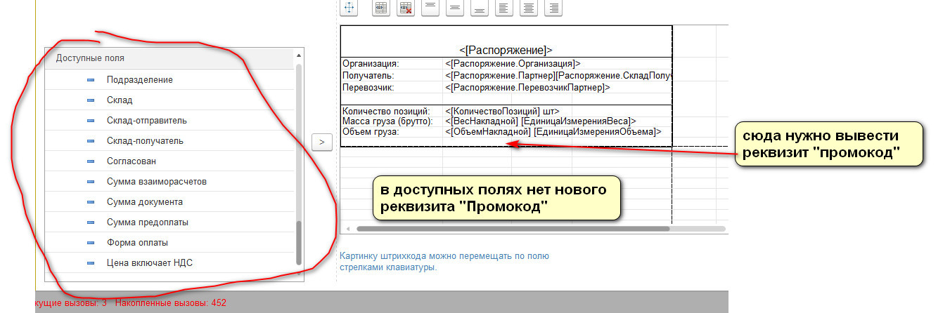
Task: Align cell content to bottom
Action: (x=480, y=8)
